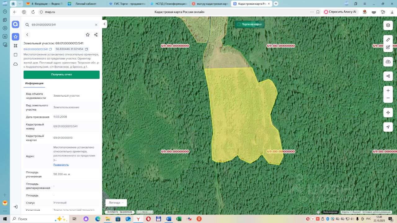Image resolution: width=397 pixels, height=223 pixels.
Task: Add land parcel to favorites star
Action: (x=87, y=35)
